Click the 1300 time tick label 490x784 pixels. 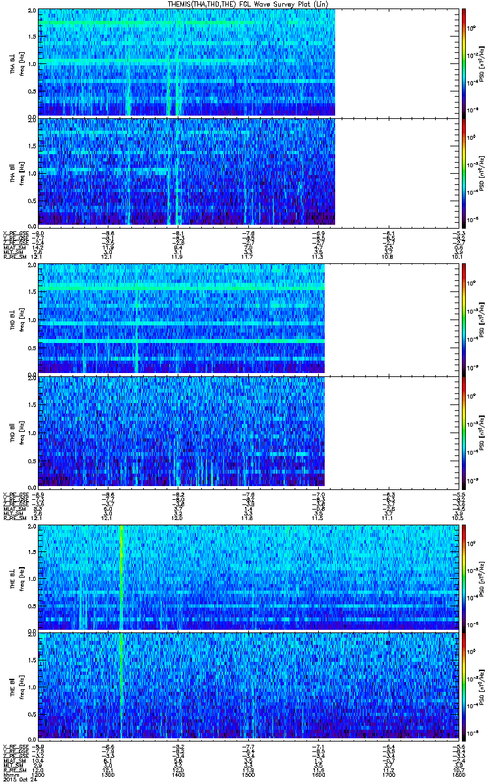coord(108,776)
